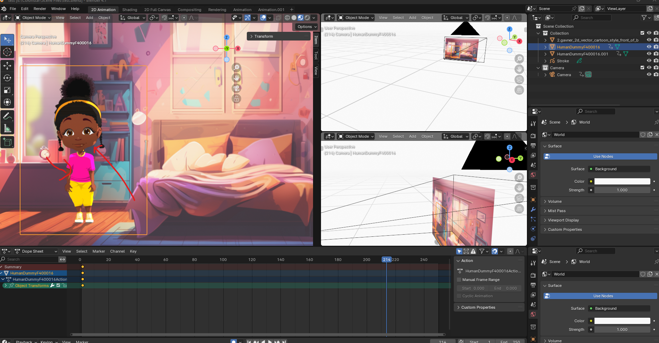
Task: Open the Render properties tab icon
Action: 533,136
